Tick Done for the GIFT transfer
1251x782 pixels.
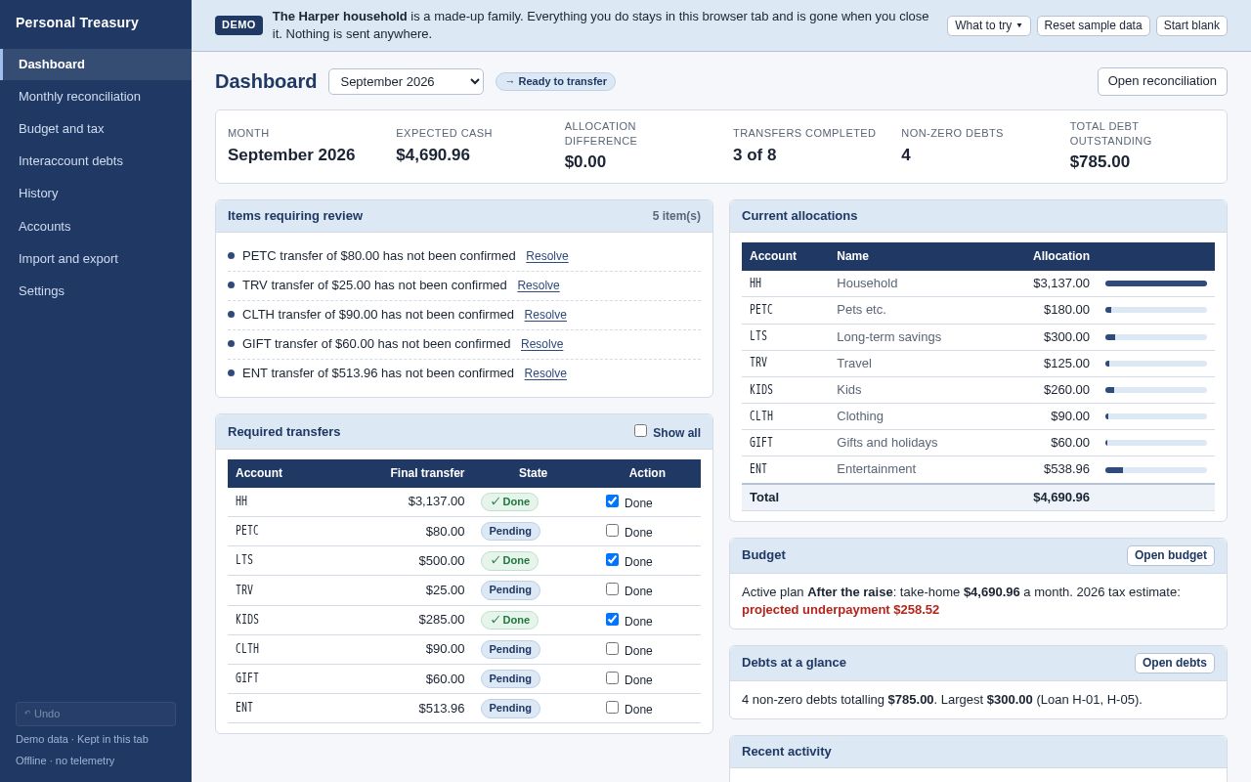click(x=612, y=678)
